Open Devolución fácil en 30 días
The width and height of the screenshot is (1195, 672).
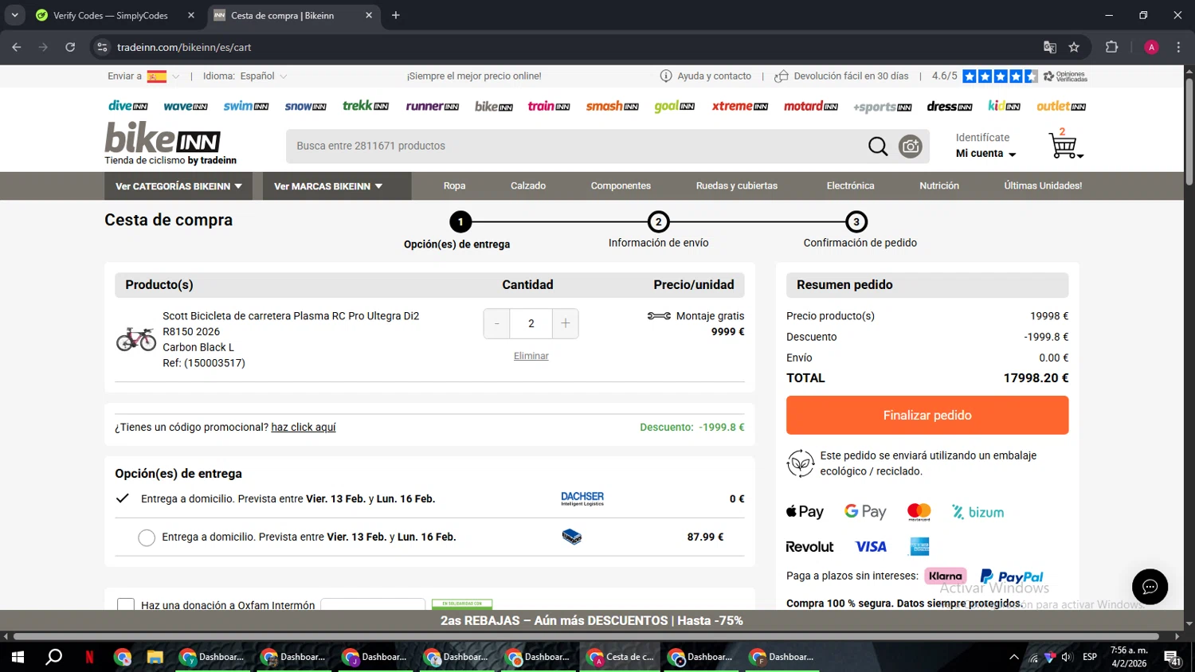(x=841, y=76)
